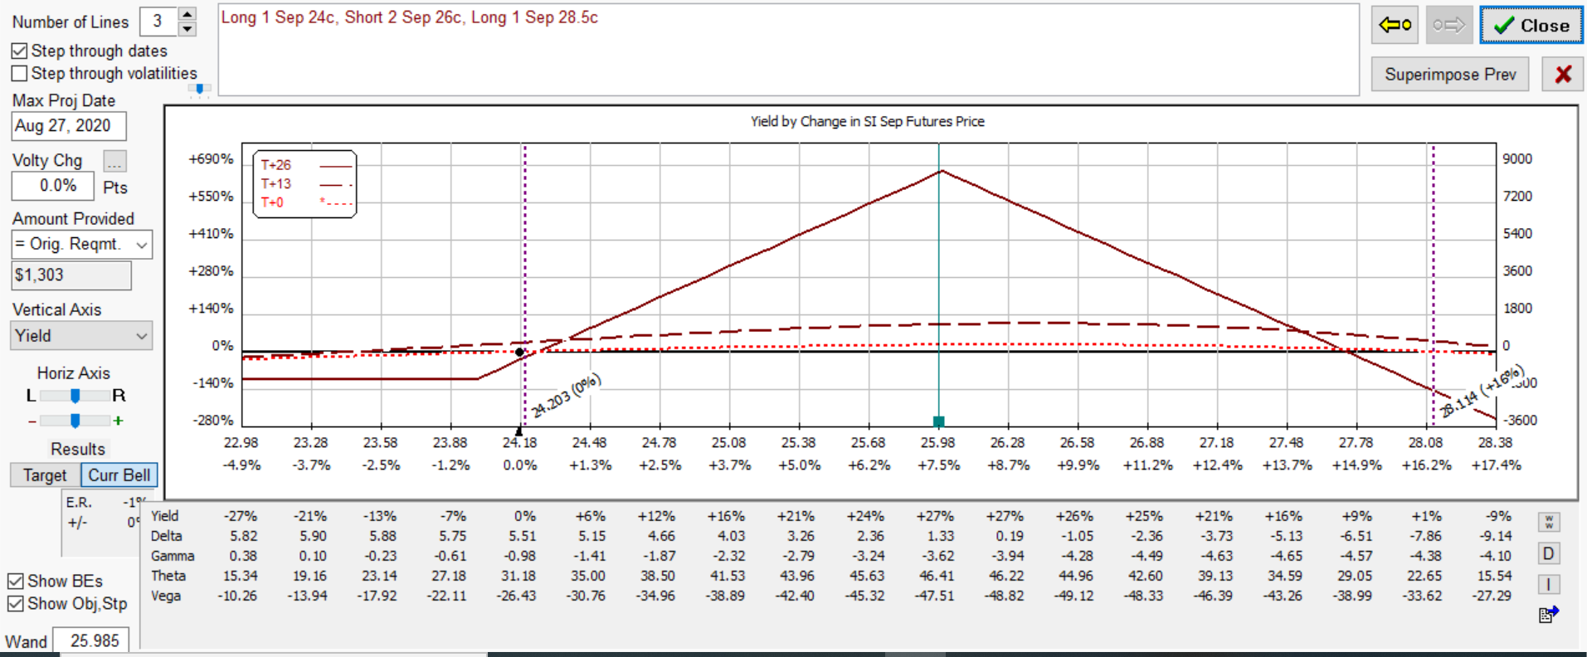This screenshot has height=657, width=1587.
Task: Click the +7.5% axis percentage label
Action: point(938,465)
